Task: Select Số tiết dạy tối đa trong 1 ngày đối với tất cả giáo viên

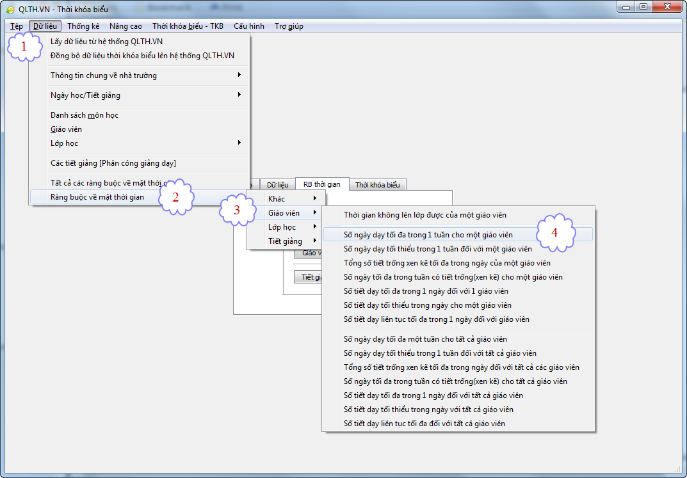Action: [458, 395]
